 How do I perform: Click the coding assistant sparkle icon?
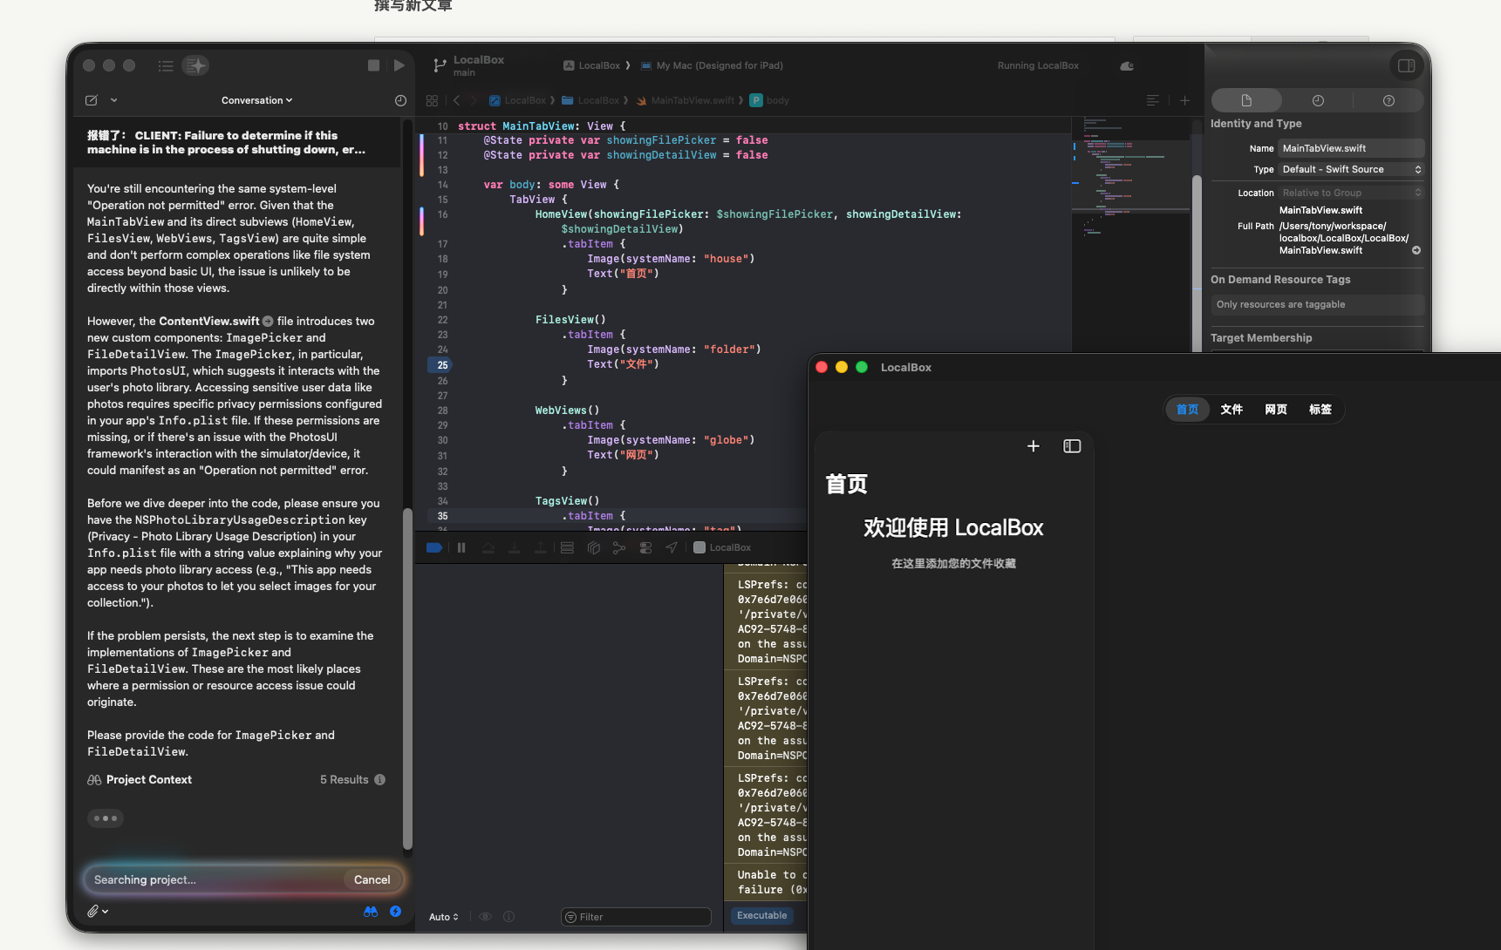click(x=195, y=65)
